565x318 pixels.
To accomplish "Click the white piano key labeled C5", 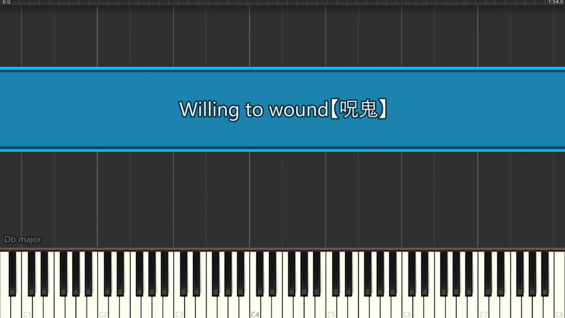I will (x=331, y=306).
